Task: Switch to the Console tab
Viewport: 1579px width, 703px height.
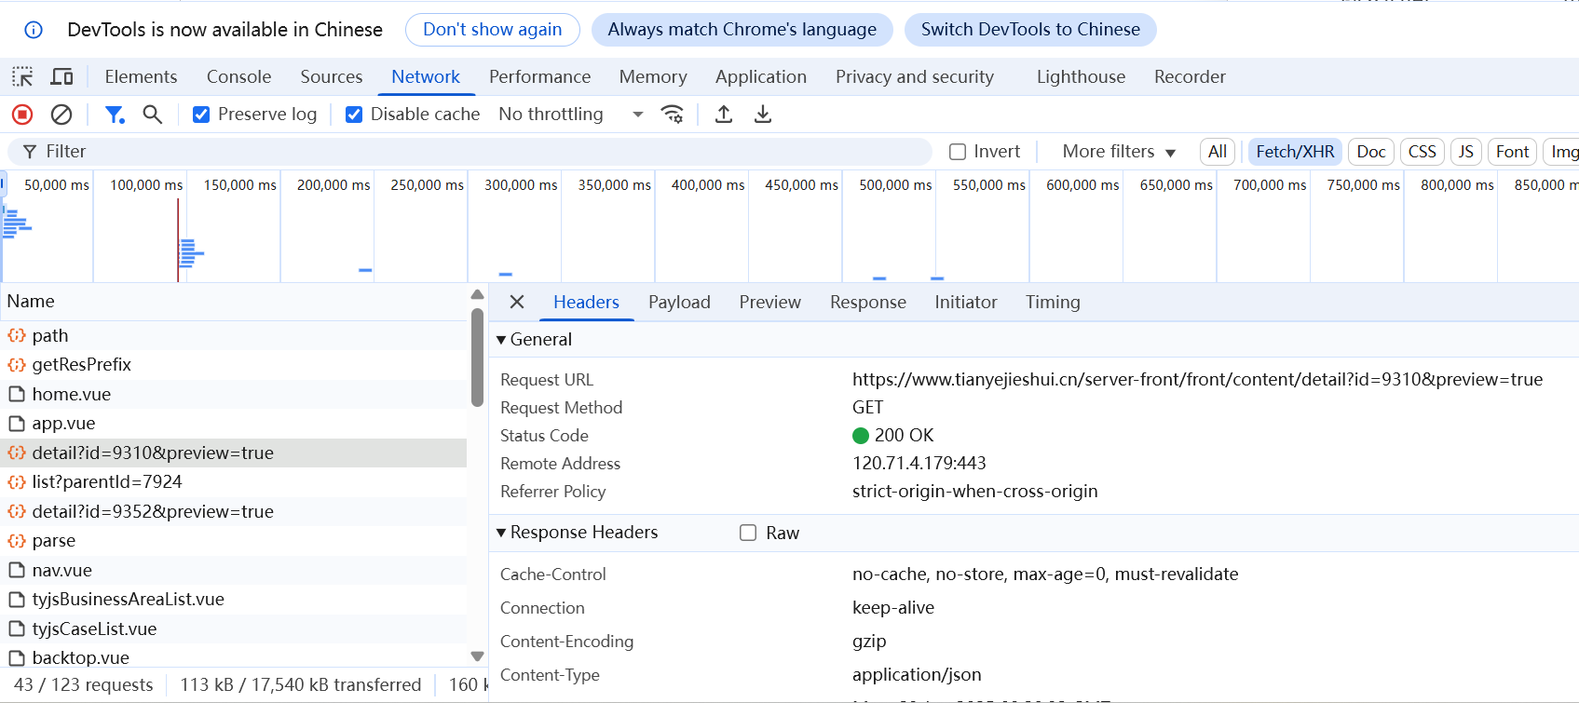Action: point(238,77)
